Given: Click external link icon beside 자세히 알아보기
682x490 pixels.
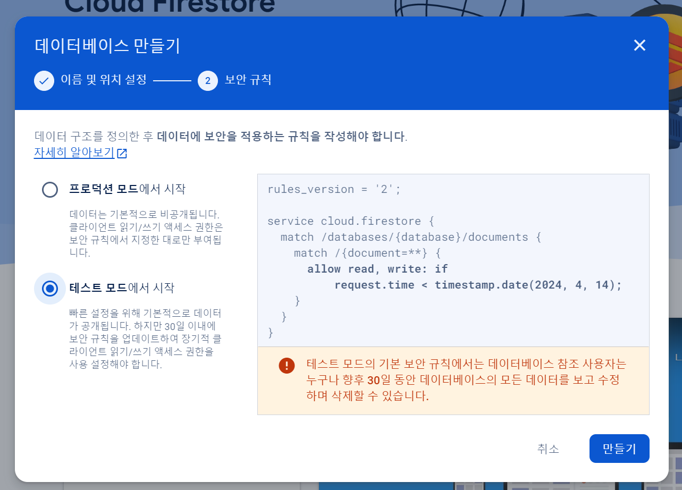Looking at the screenshot, I should [122, 154].
